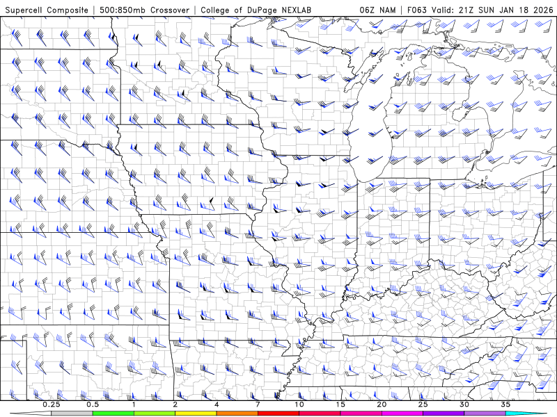Screen dimensions: 557x417
Task: Click the legend value 10
Action: pyautogui.click(x=299, y=404)
